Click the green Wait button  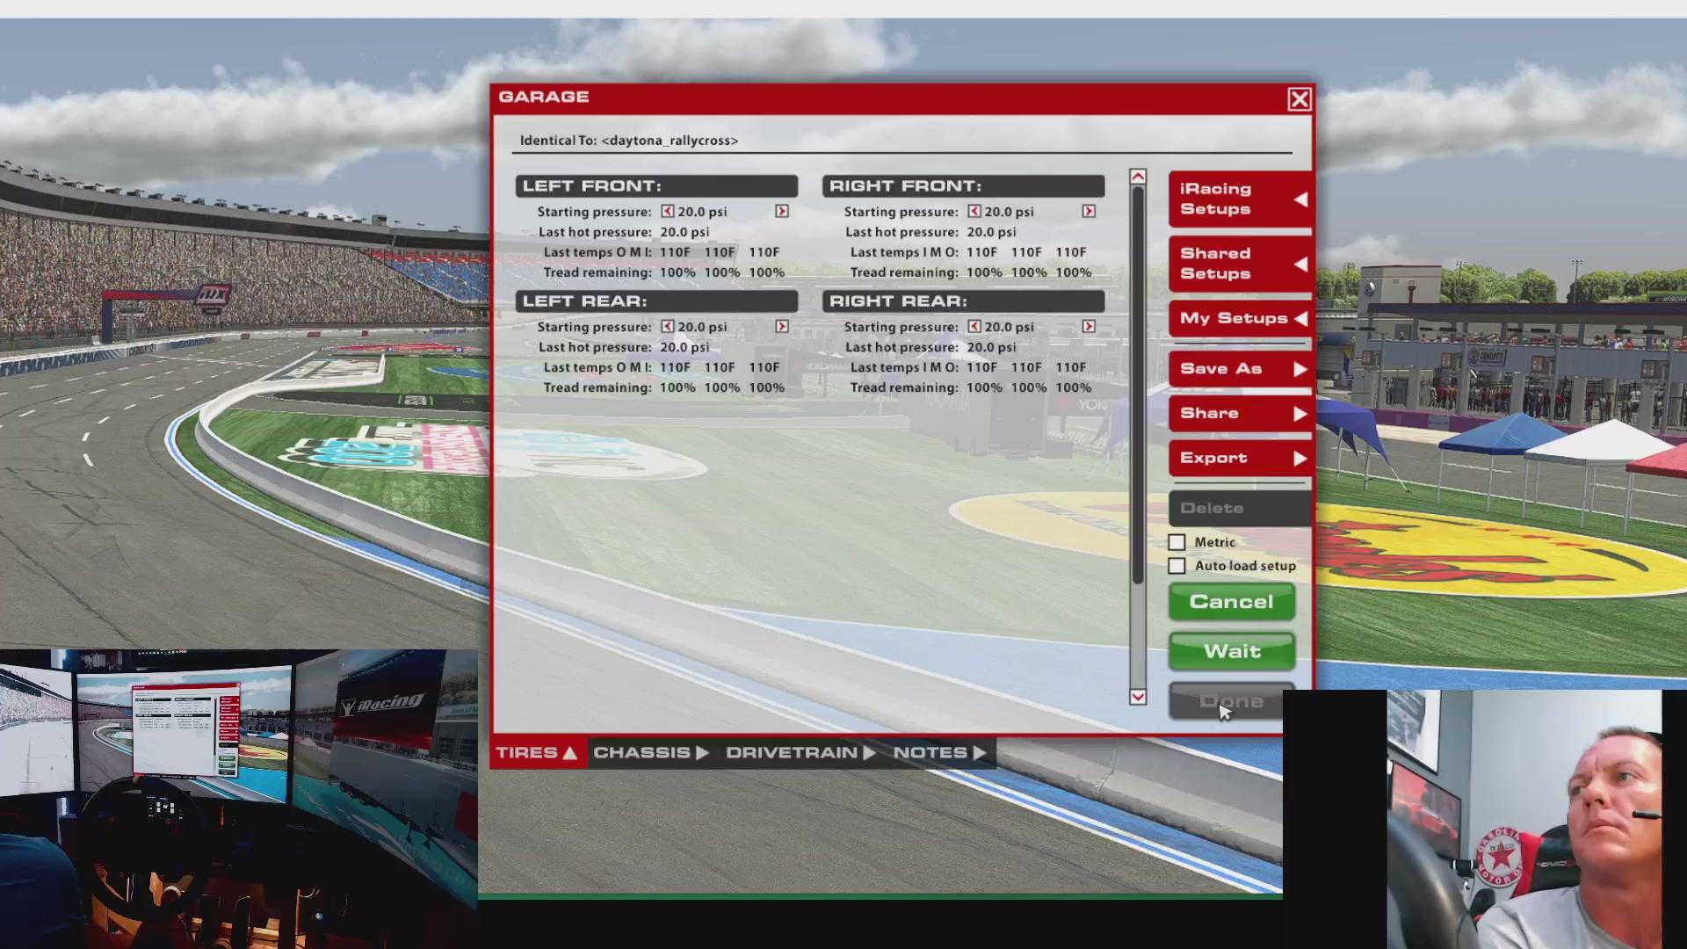coord(1231,651)
